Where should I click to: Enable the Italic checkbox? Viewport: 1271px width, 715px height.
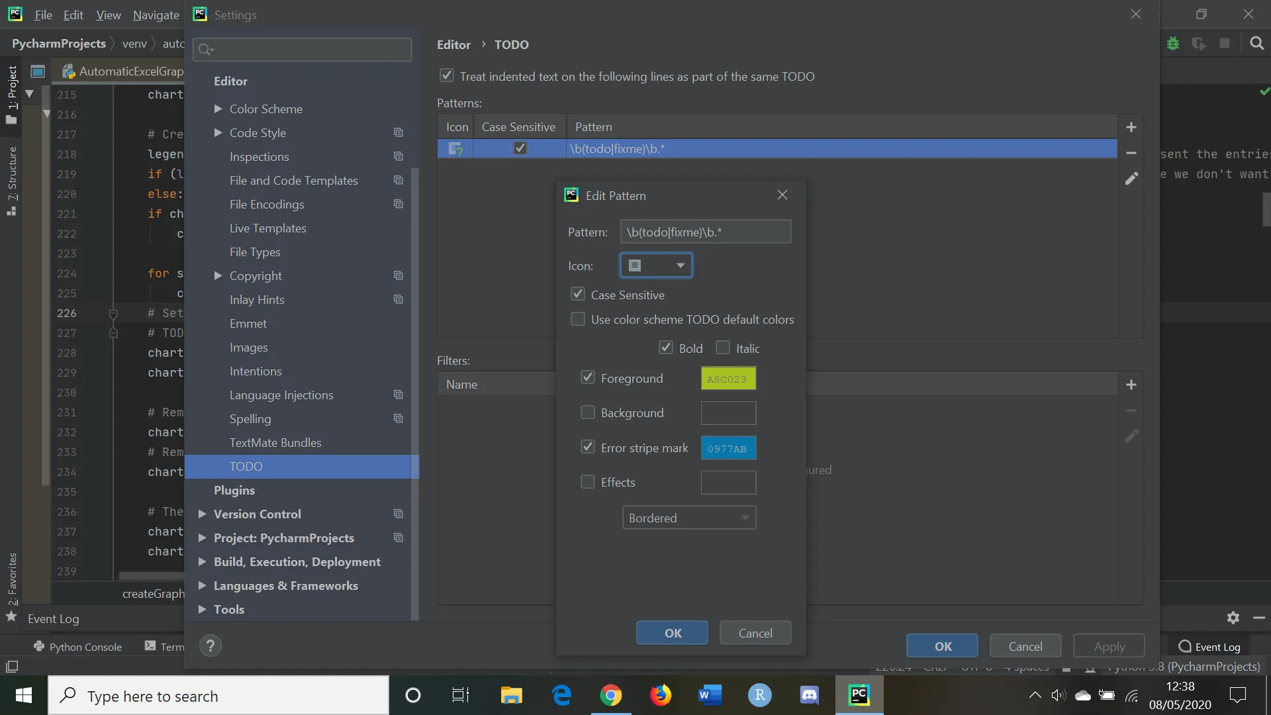pyautogui.click(x=723, y=348)
